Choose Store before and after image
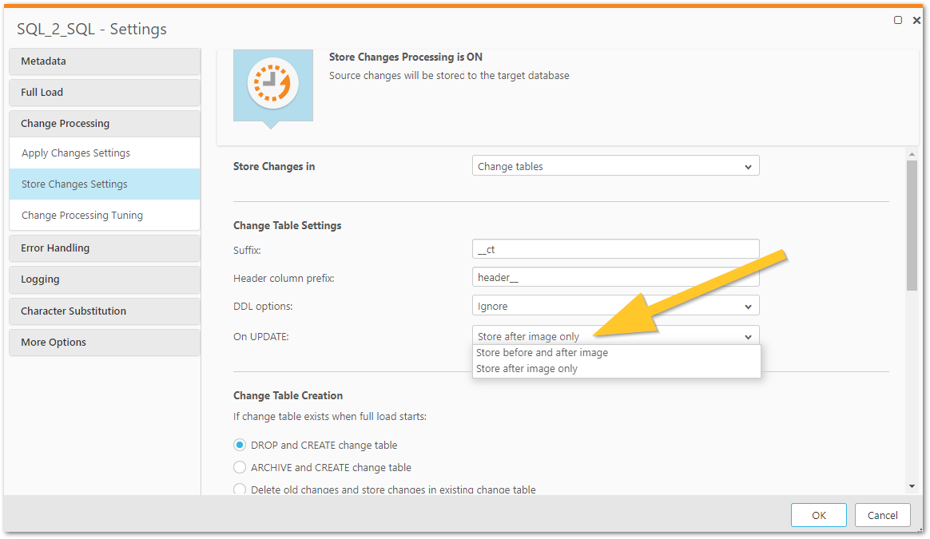 (x=542, y=353)
